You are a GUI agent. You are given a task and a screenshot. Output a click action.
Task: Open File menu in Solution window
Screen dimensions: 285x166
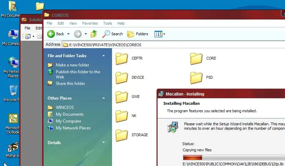(x=27, y=28)
